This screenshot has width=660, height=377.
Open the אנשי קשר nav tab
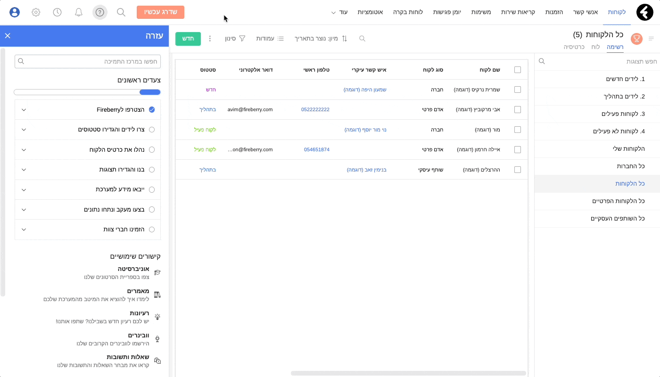click(x=585, y=12)
